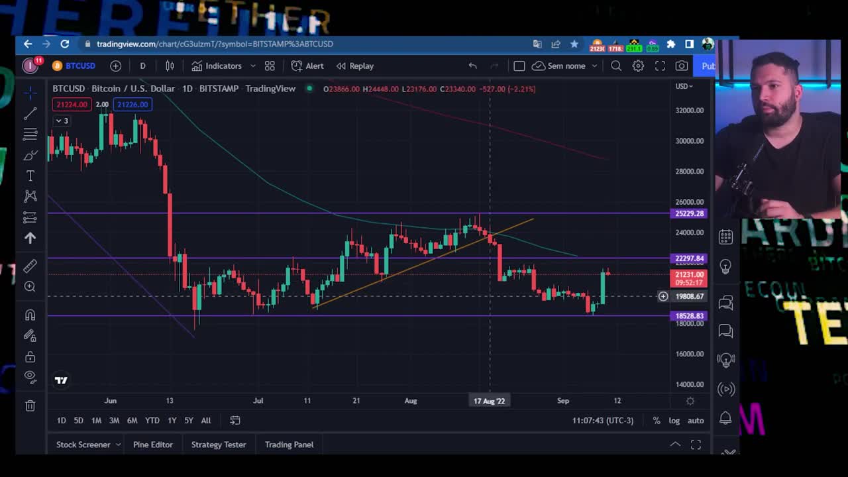The height and width of the screenshot is (477, 848).
Task: Click the quick search magnifier
Action: [616, 66]
